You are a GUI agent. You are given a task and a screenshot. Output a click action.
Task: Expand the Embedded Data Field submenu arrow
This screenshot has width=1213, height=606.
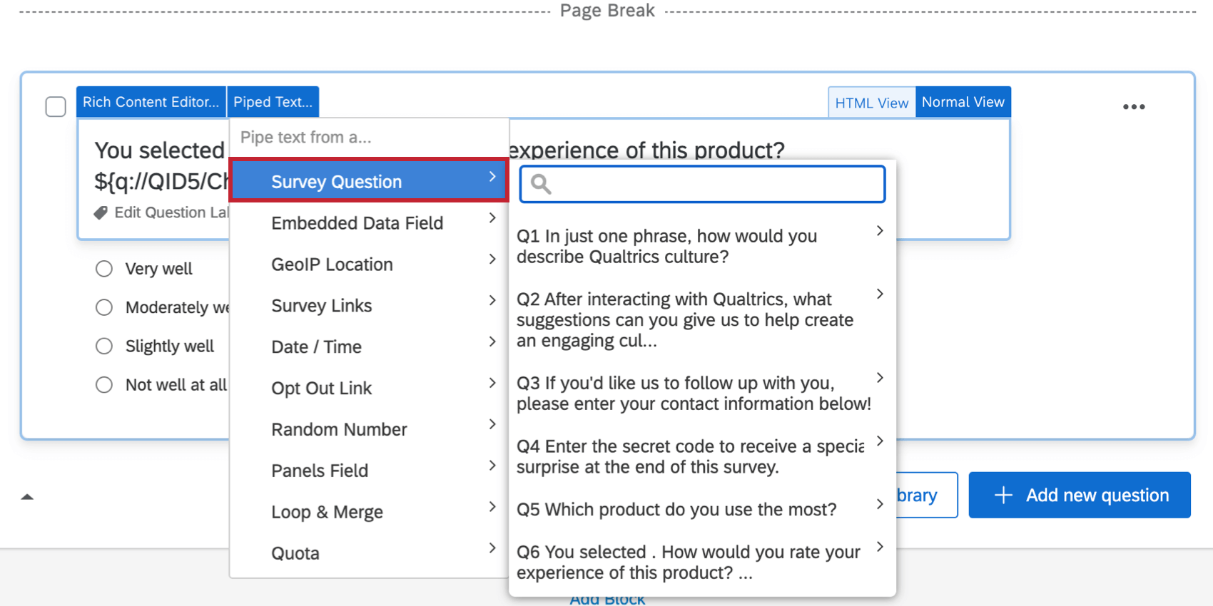tap(492, 218)
